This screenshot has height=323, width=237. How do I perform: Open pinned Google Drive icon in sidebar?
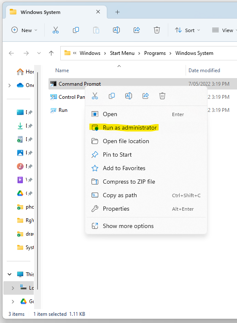coord(20,193)
